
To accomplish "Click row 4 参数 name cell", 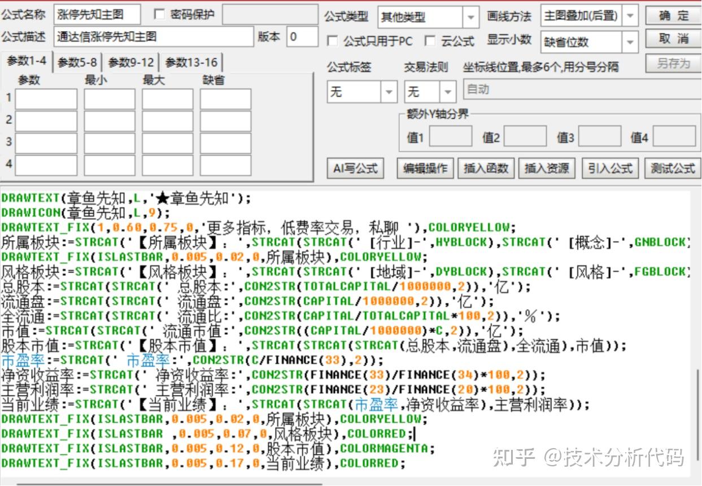I will click(x=46, y=165).
